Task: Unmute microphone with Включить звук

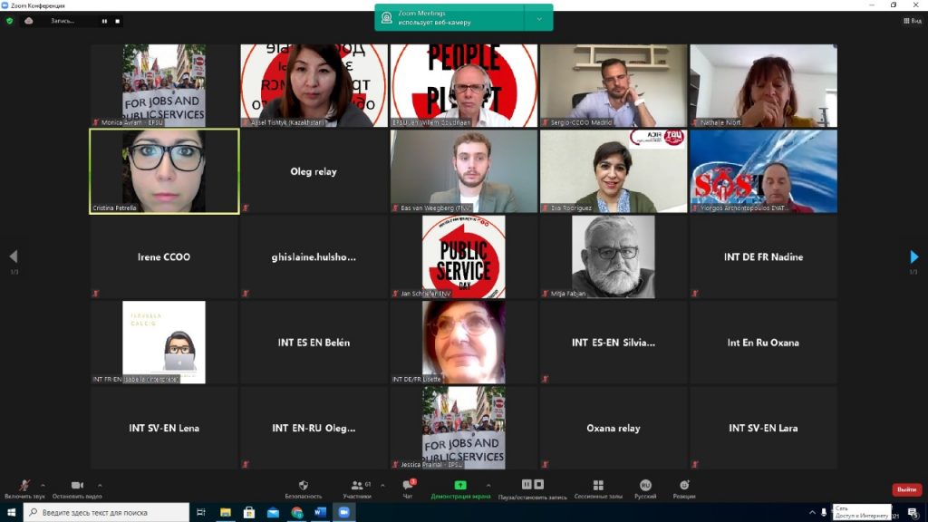Action: pos(24,486)
